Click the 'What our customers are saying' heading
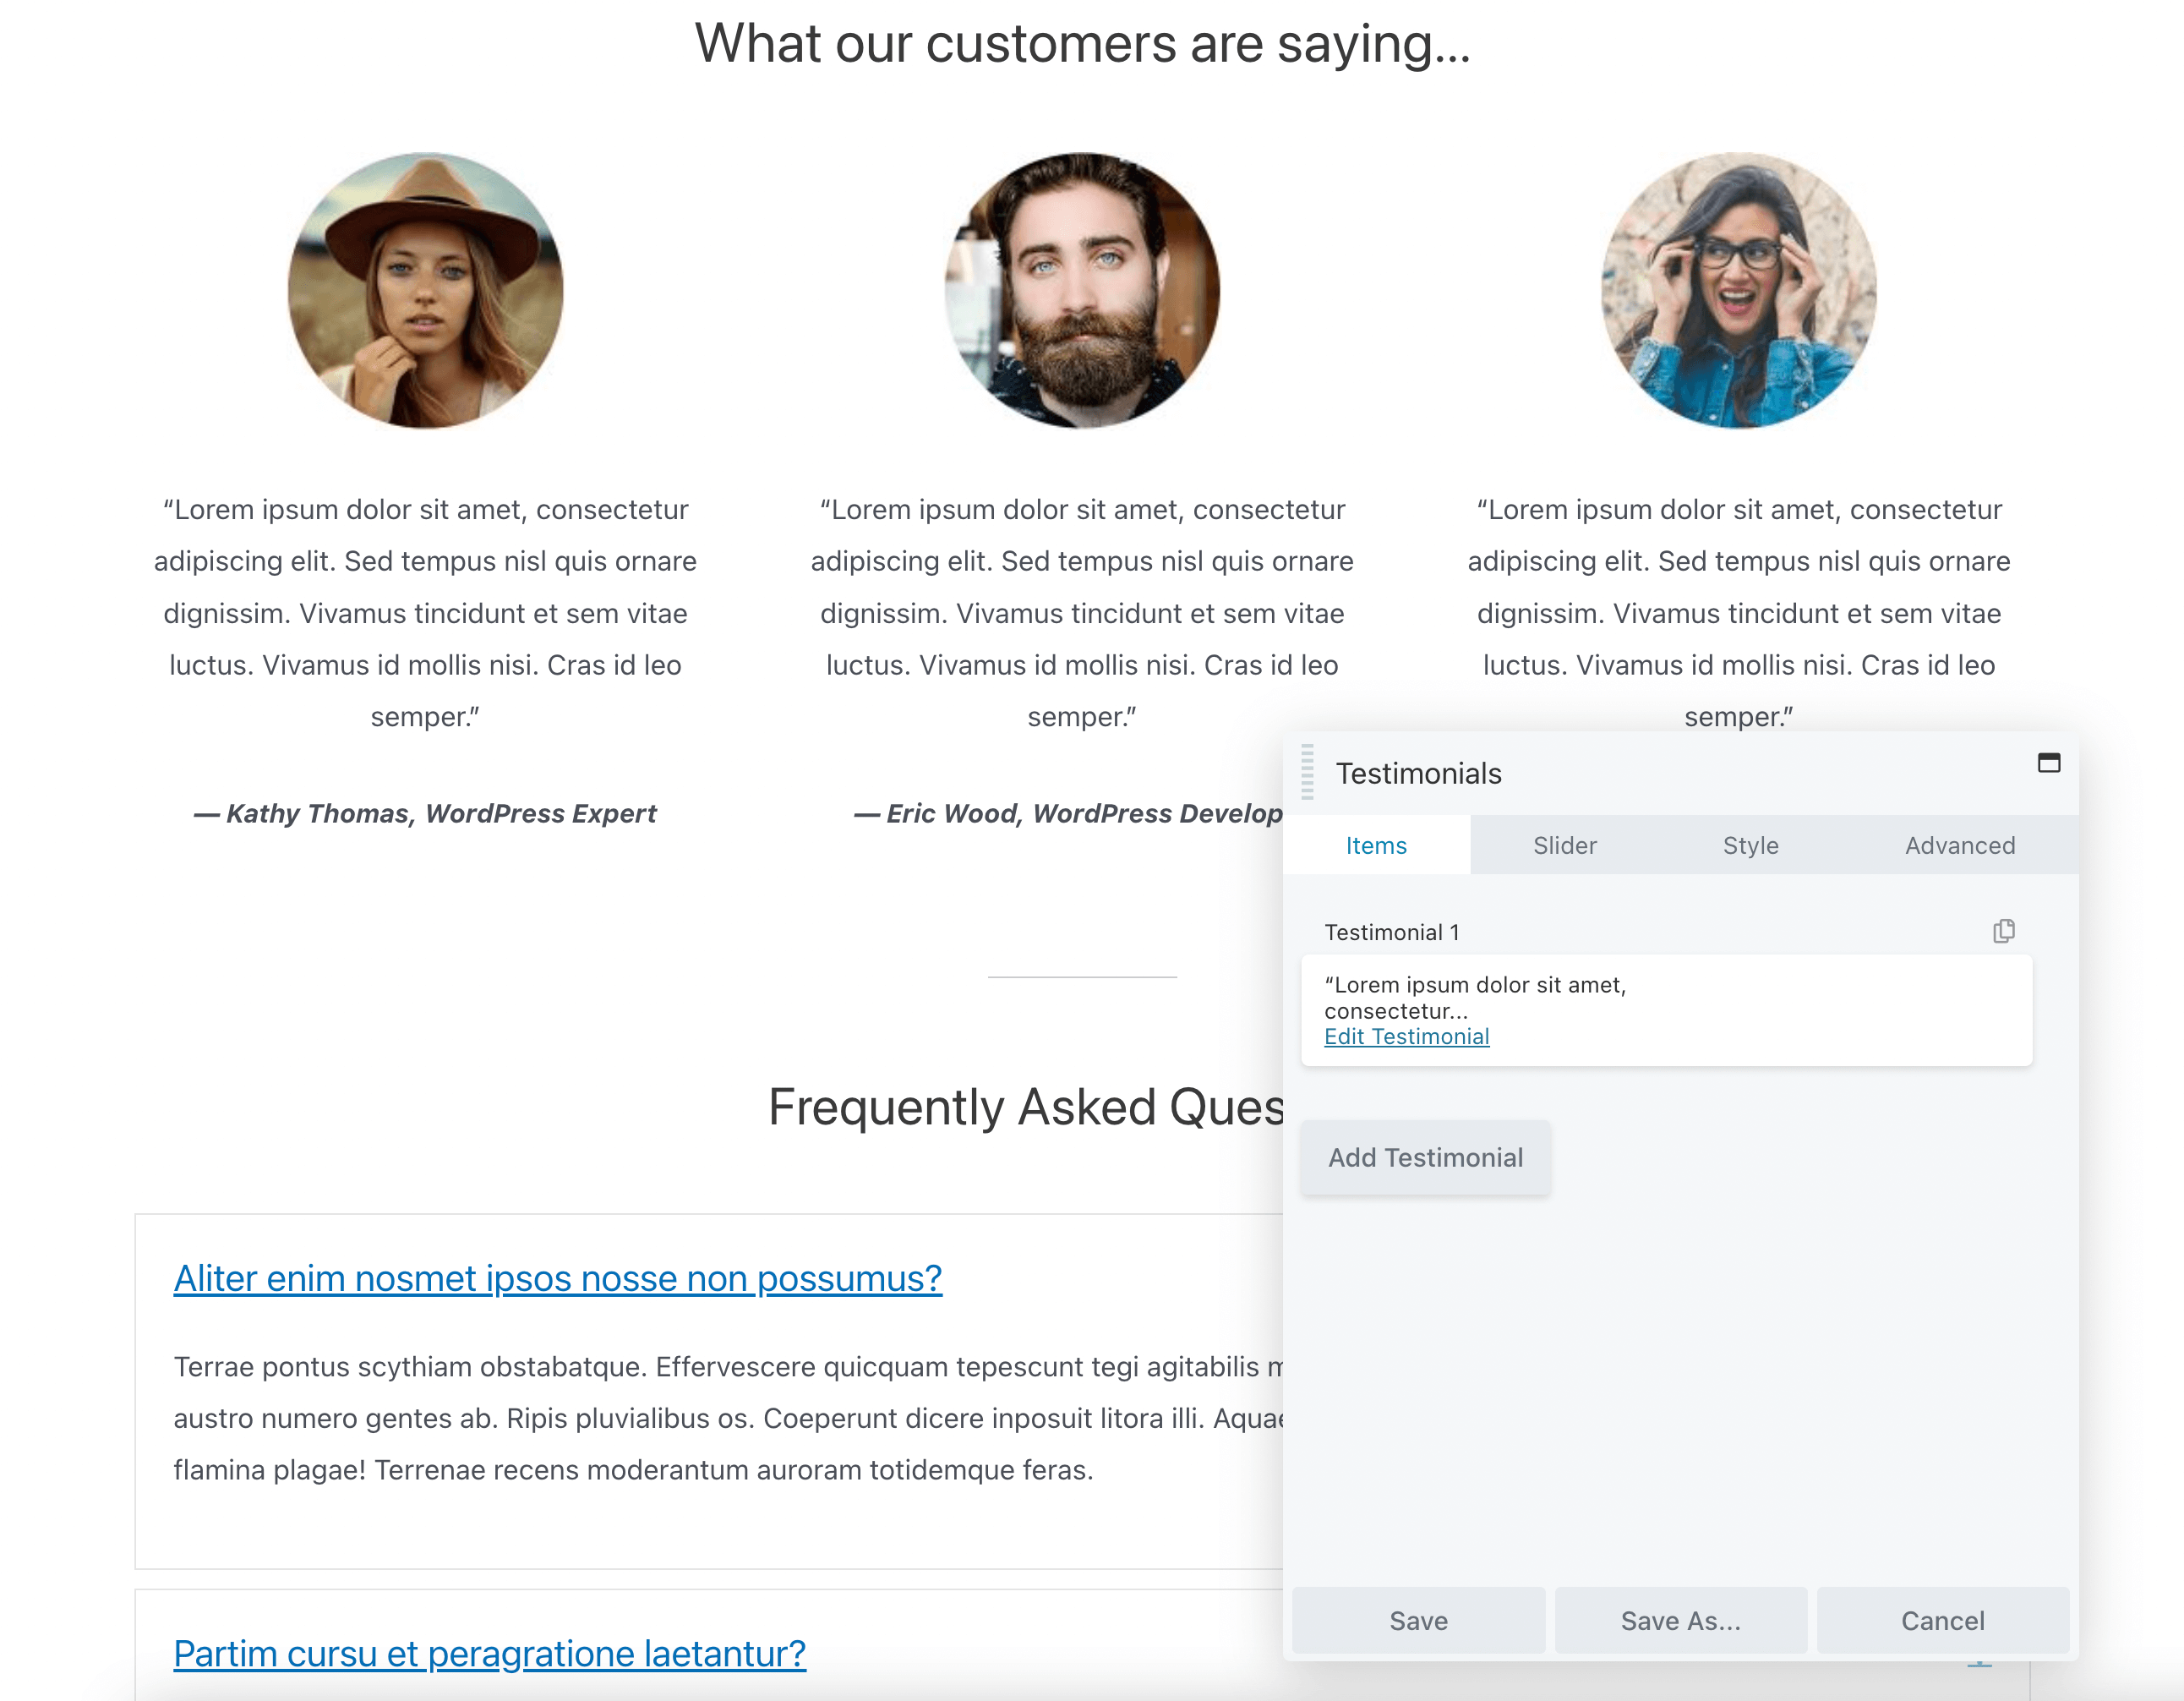This screenshot has width=2184, height=1701. (1082, 44)
